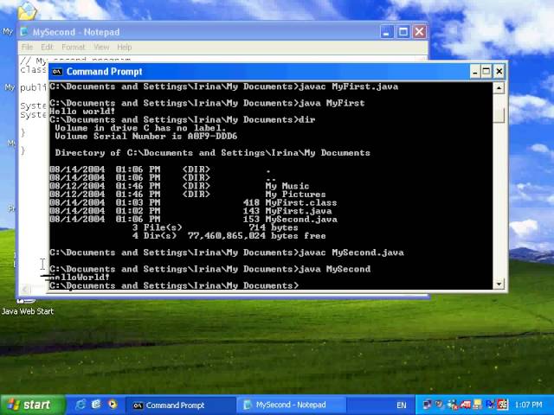This screenshot has height=415, width=554.
Task: Click 'Volume Serial Number is A0F9-DDD6' line
Action: pos(146,137)
